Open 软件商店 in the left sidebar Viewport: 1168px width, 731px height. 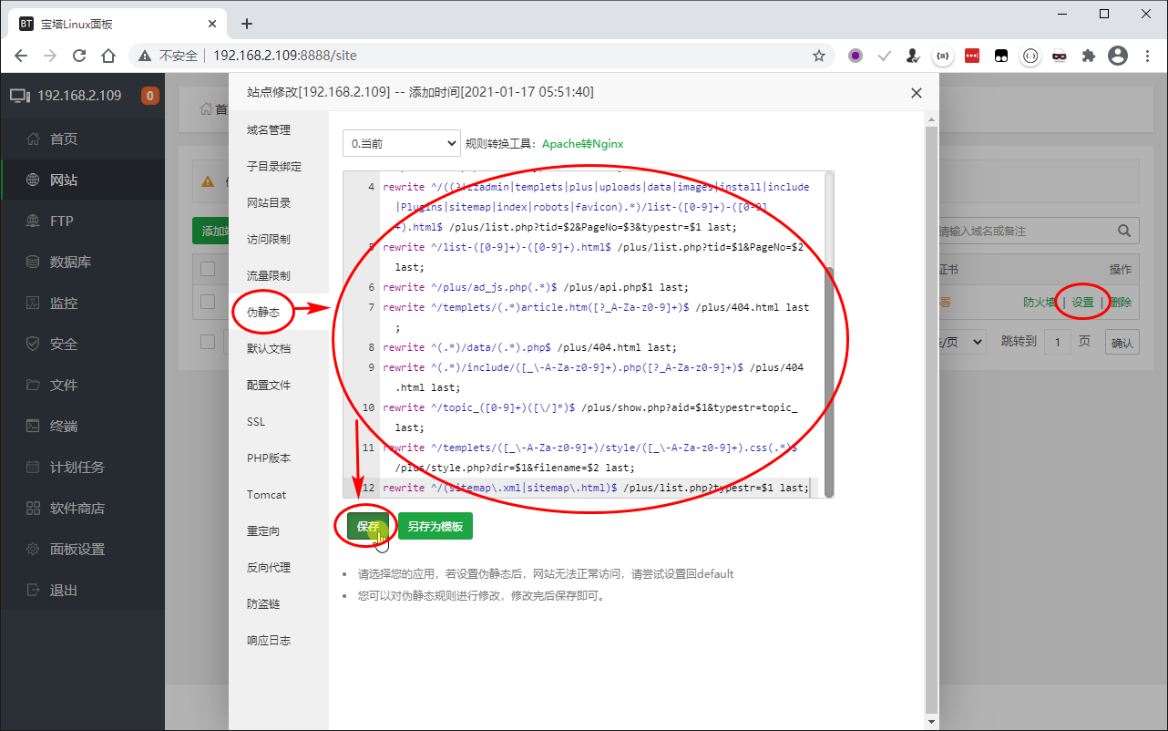[x=82, y=508]
